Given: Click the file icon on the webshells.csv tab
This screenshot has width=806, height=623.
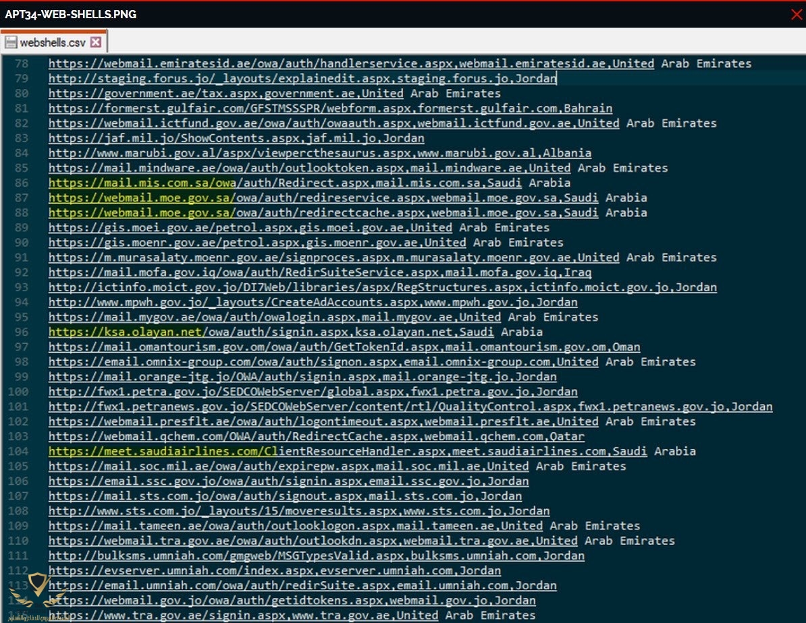Looking at the screenshot, I should pos(11,42).
